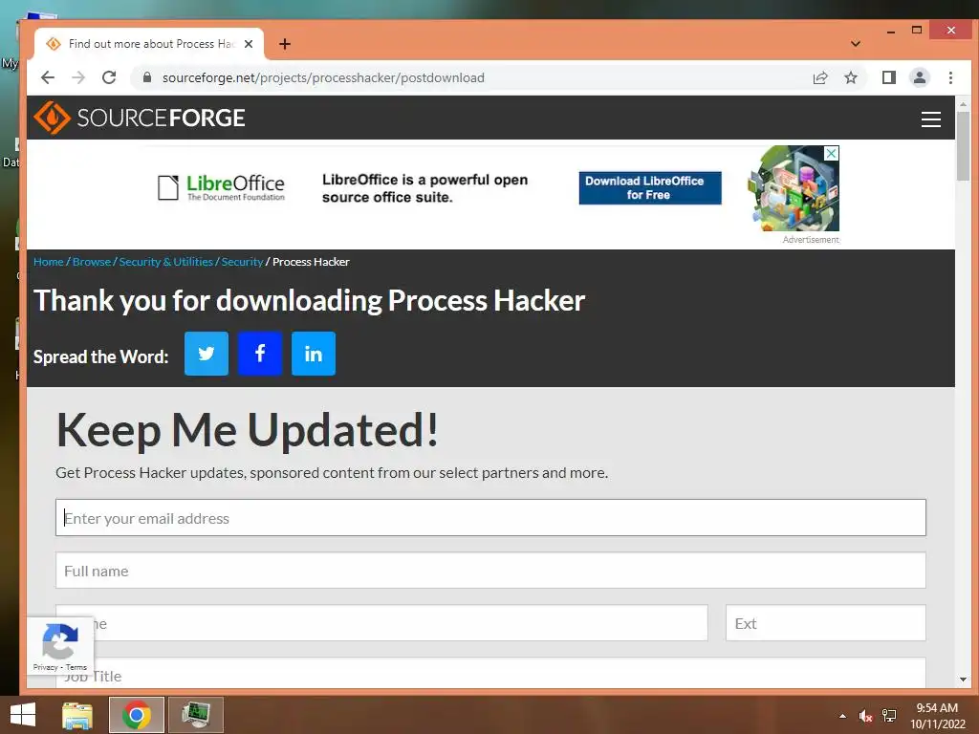Reload the current page
Image resolution: width=979 pixels, height=734 pixels.
[109, 77]
